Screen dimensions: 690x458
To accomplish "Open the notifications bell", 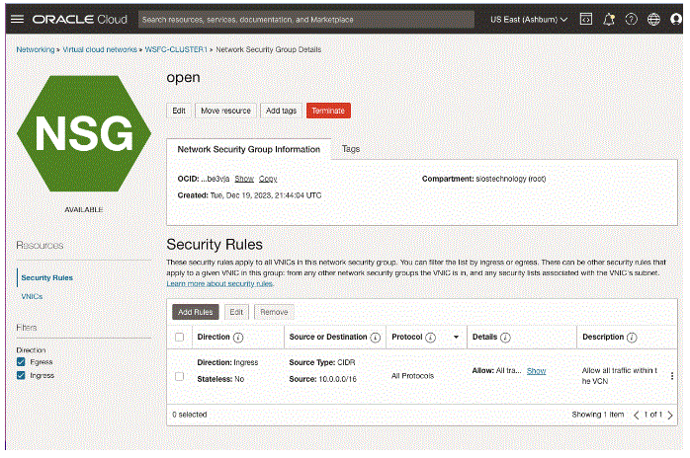I will tap(608, 19).
